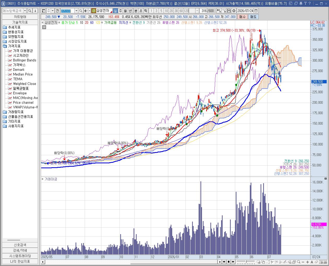Click the fast-forward button in the bottom playback bar
Viewport: 329px width, 266px height.
tap(233, 262)
